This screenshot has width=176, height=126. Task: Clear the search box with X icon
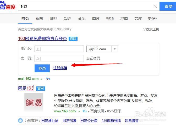155,6
